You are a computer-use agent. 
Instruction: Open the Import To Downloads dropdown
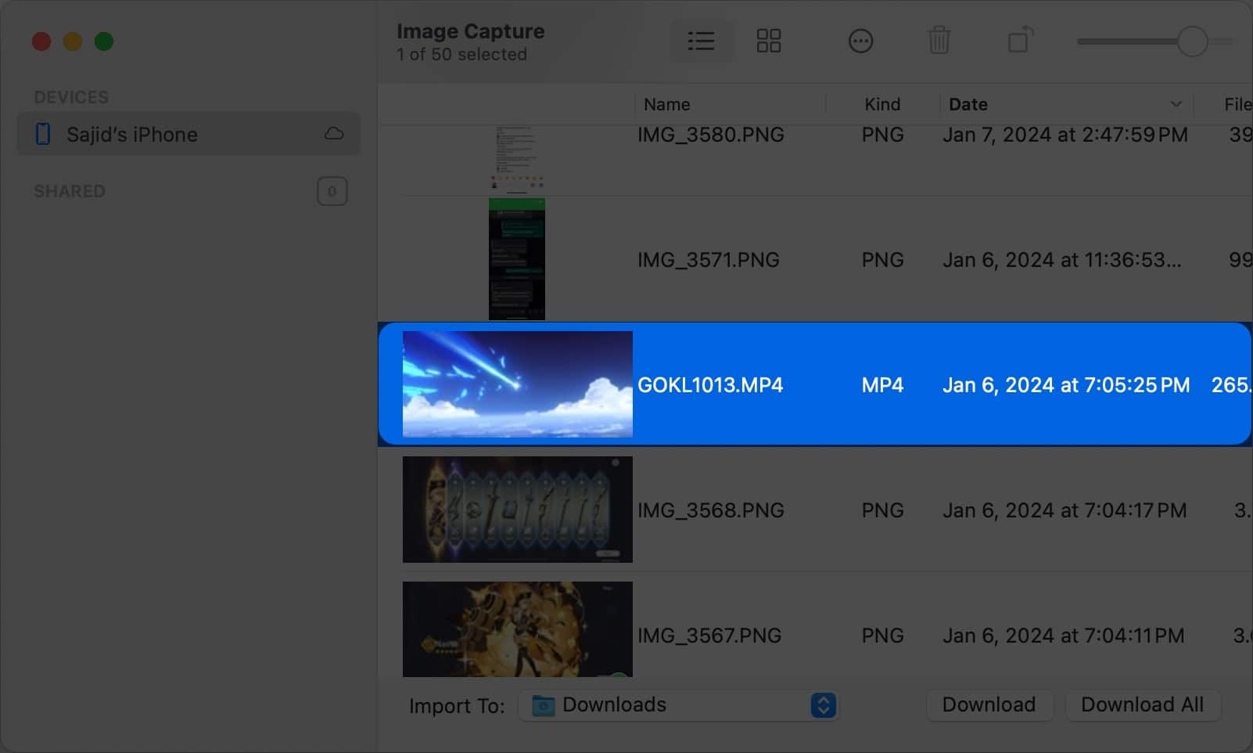tap(678, 705)
